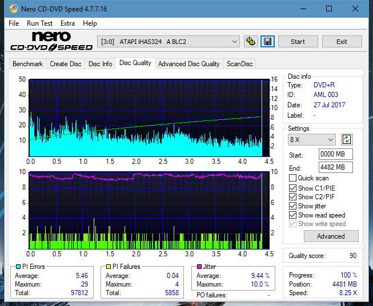Click the Jitter magenta legend swatch

click(199, 267)
